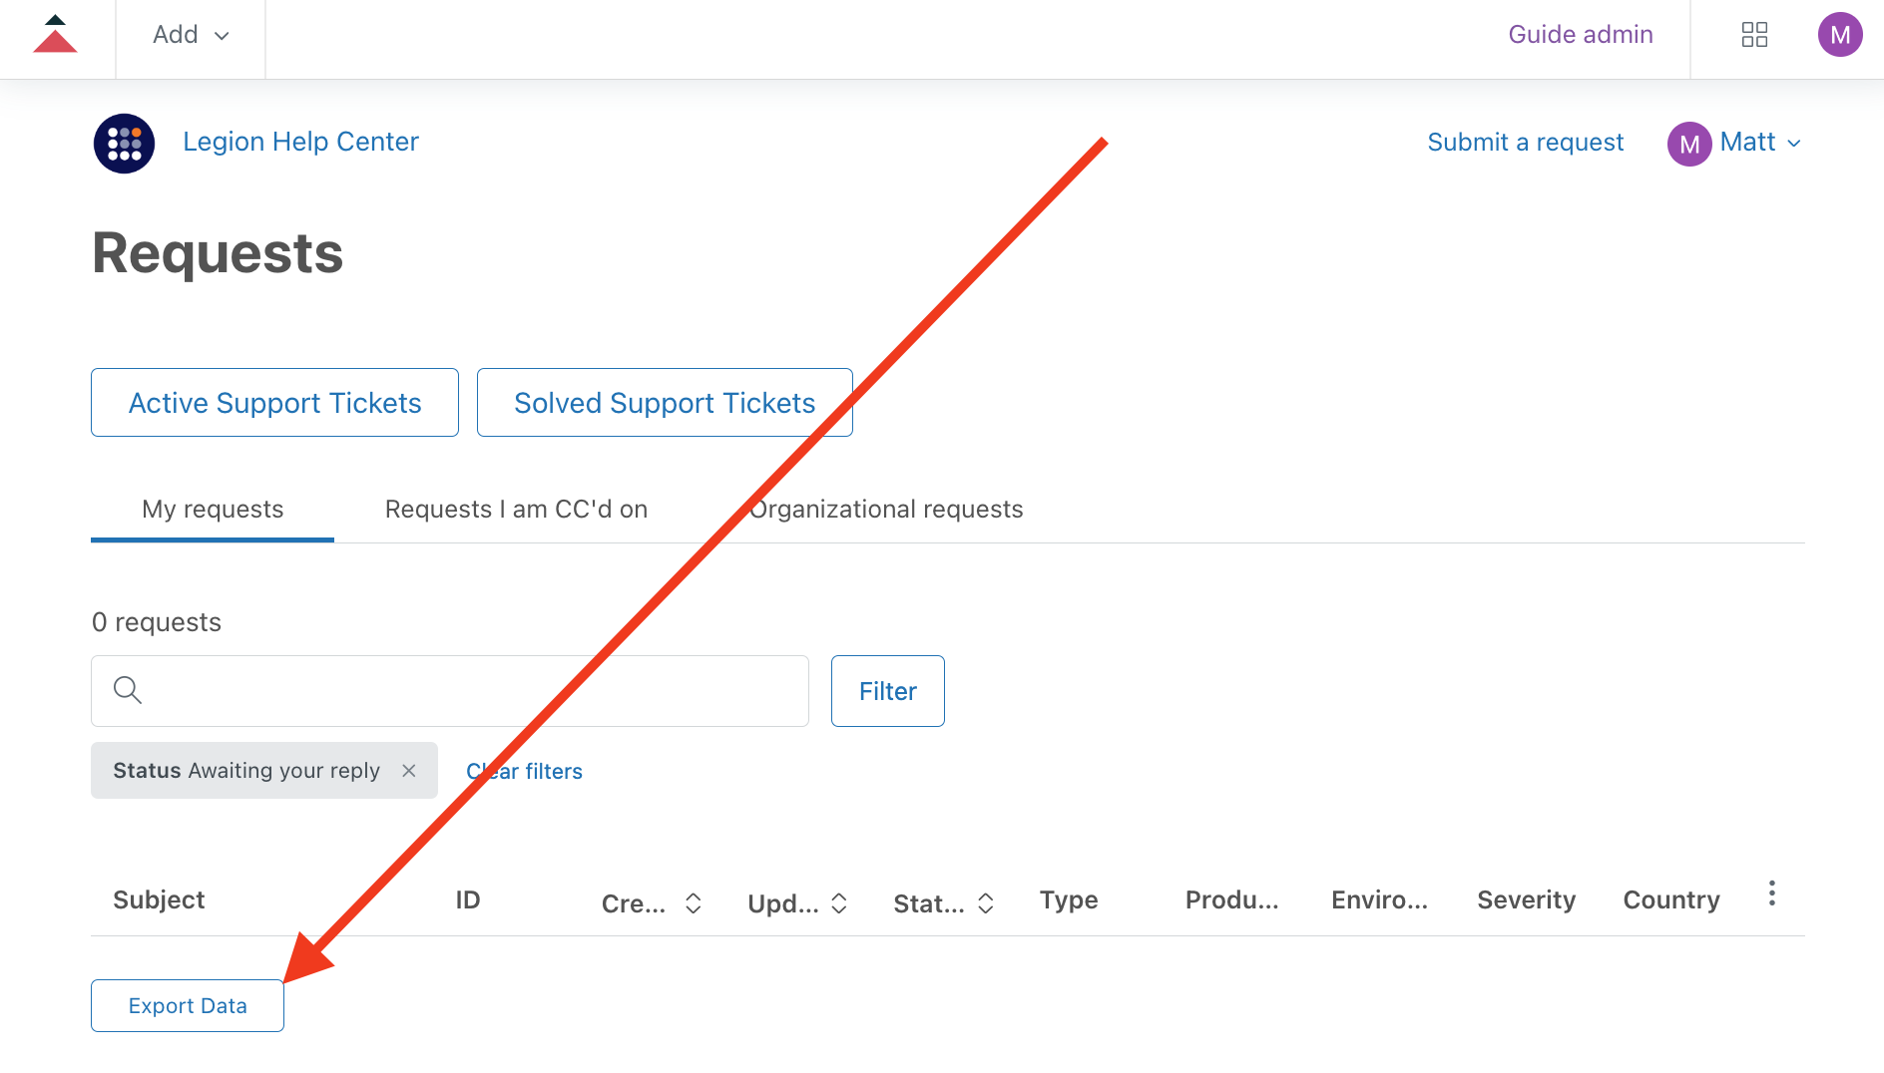The width and height of the screenshot is (1884, 1073).
Task: Open the products grid icon
Action: pos(1754,35)
